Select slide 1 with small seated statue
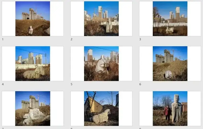Image resolution: width=203 pixels, height=129 pixels. pos(33,19)
